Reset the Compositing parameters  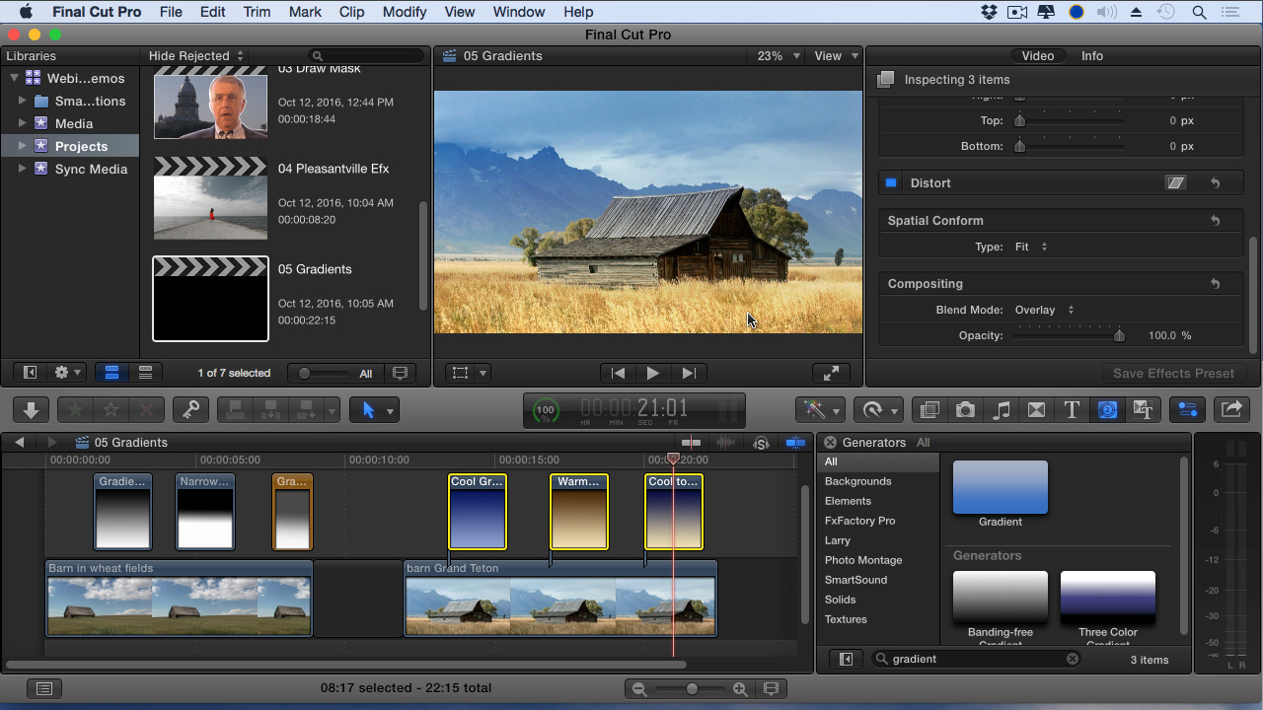point(1216,284)
